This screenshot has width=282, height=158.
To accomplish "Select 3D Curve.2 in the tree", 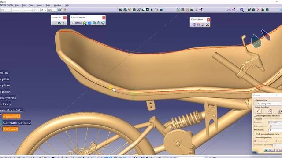I will click(x=10, y=129).
